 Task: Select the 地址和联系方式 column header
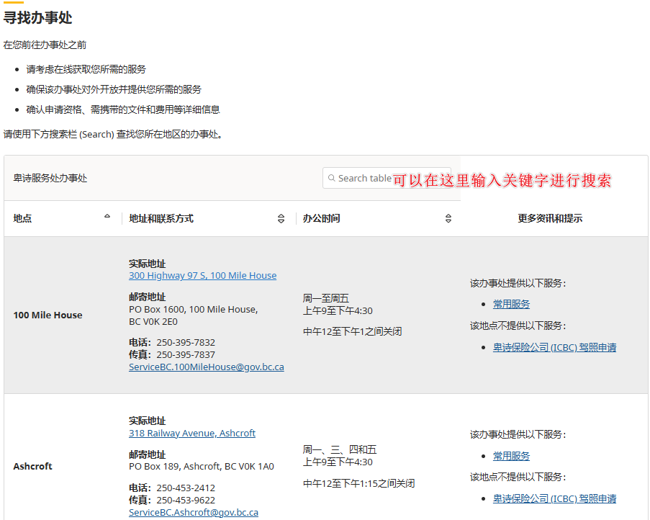(x=161, y=218)
